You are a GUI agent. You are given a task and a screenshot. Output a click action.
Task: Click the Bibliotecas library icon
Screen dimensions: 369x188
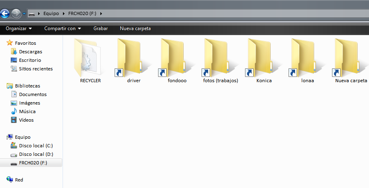tap(10, 85)
